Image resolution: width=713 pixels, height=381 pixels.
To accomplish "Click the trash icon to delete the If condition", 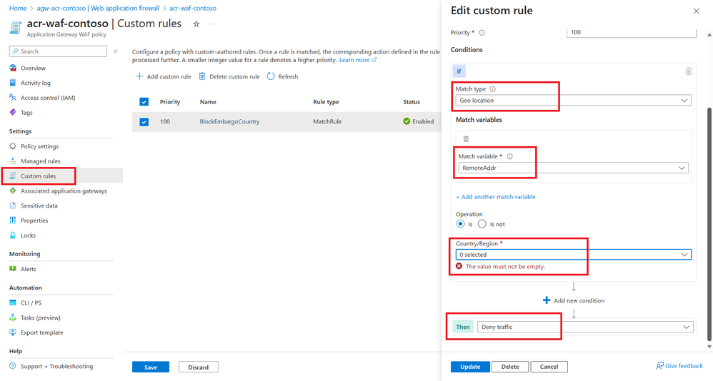I will [x=689, y=71].
